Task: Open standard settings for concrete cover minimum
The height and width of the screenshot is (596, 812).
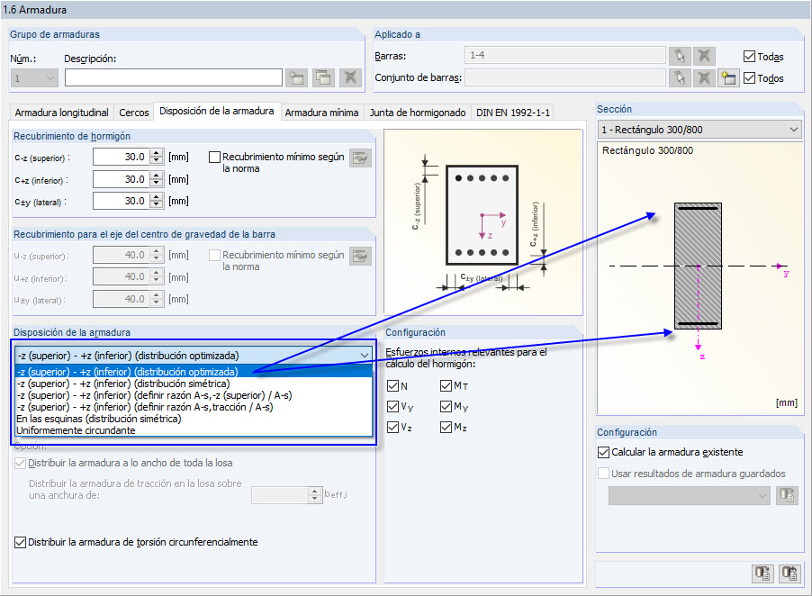Action: coord(360,158)
